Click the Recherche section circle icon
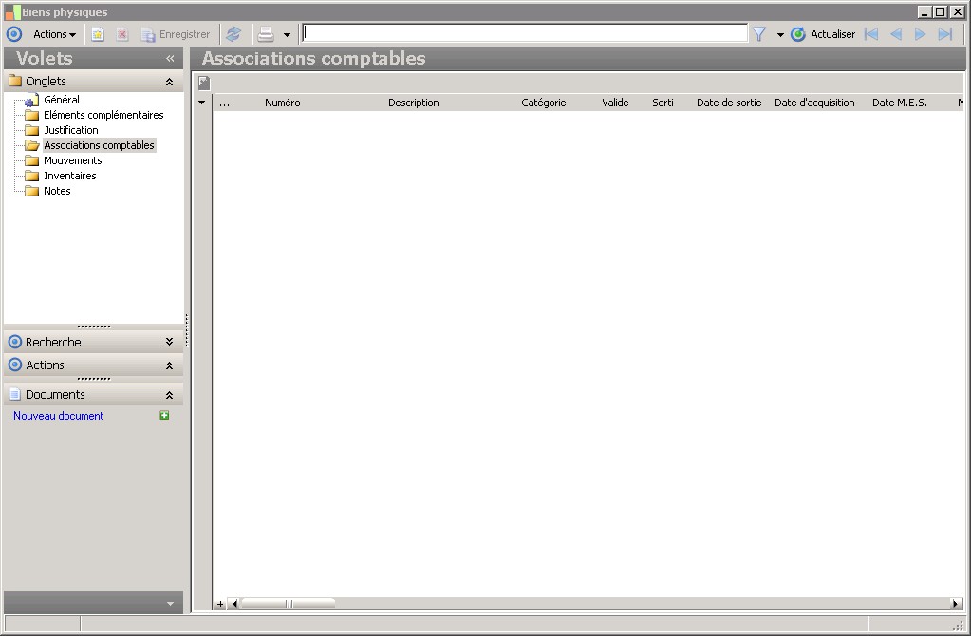The image size is (971, 636). (x=15, y=342)
